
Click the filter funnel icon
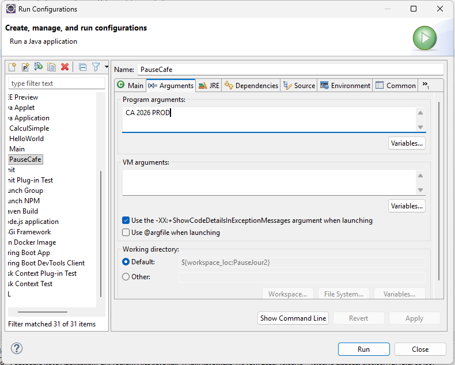pyautogui.click(x=96, y=67)
